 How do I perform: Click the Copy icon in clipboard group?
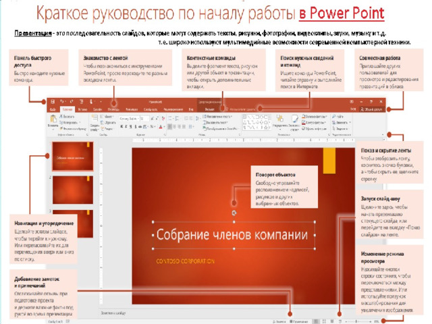point(61,122)
